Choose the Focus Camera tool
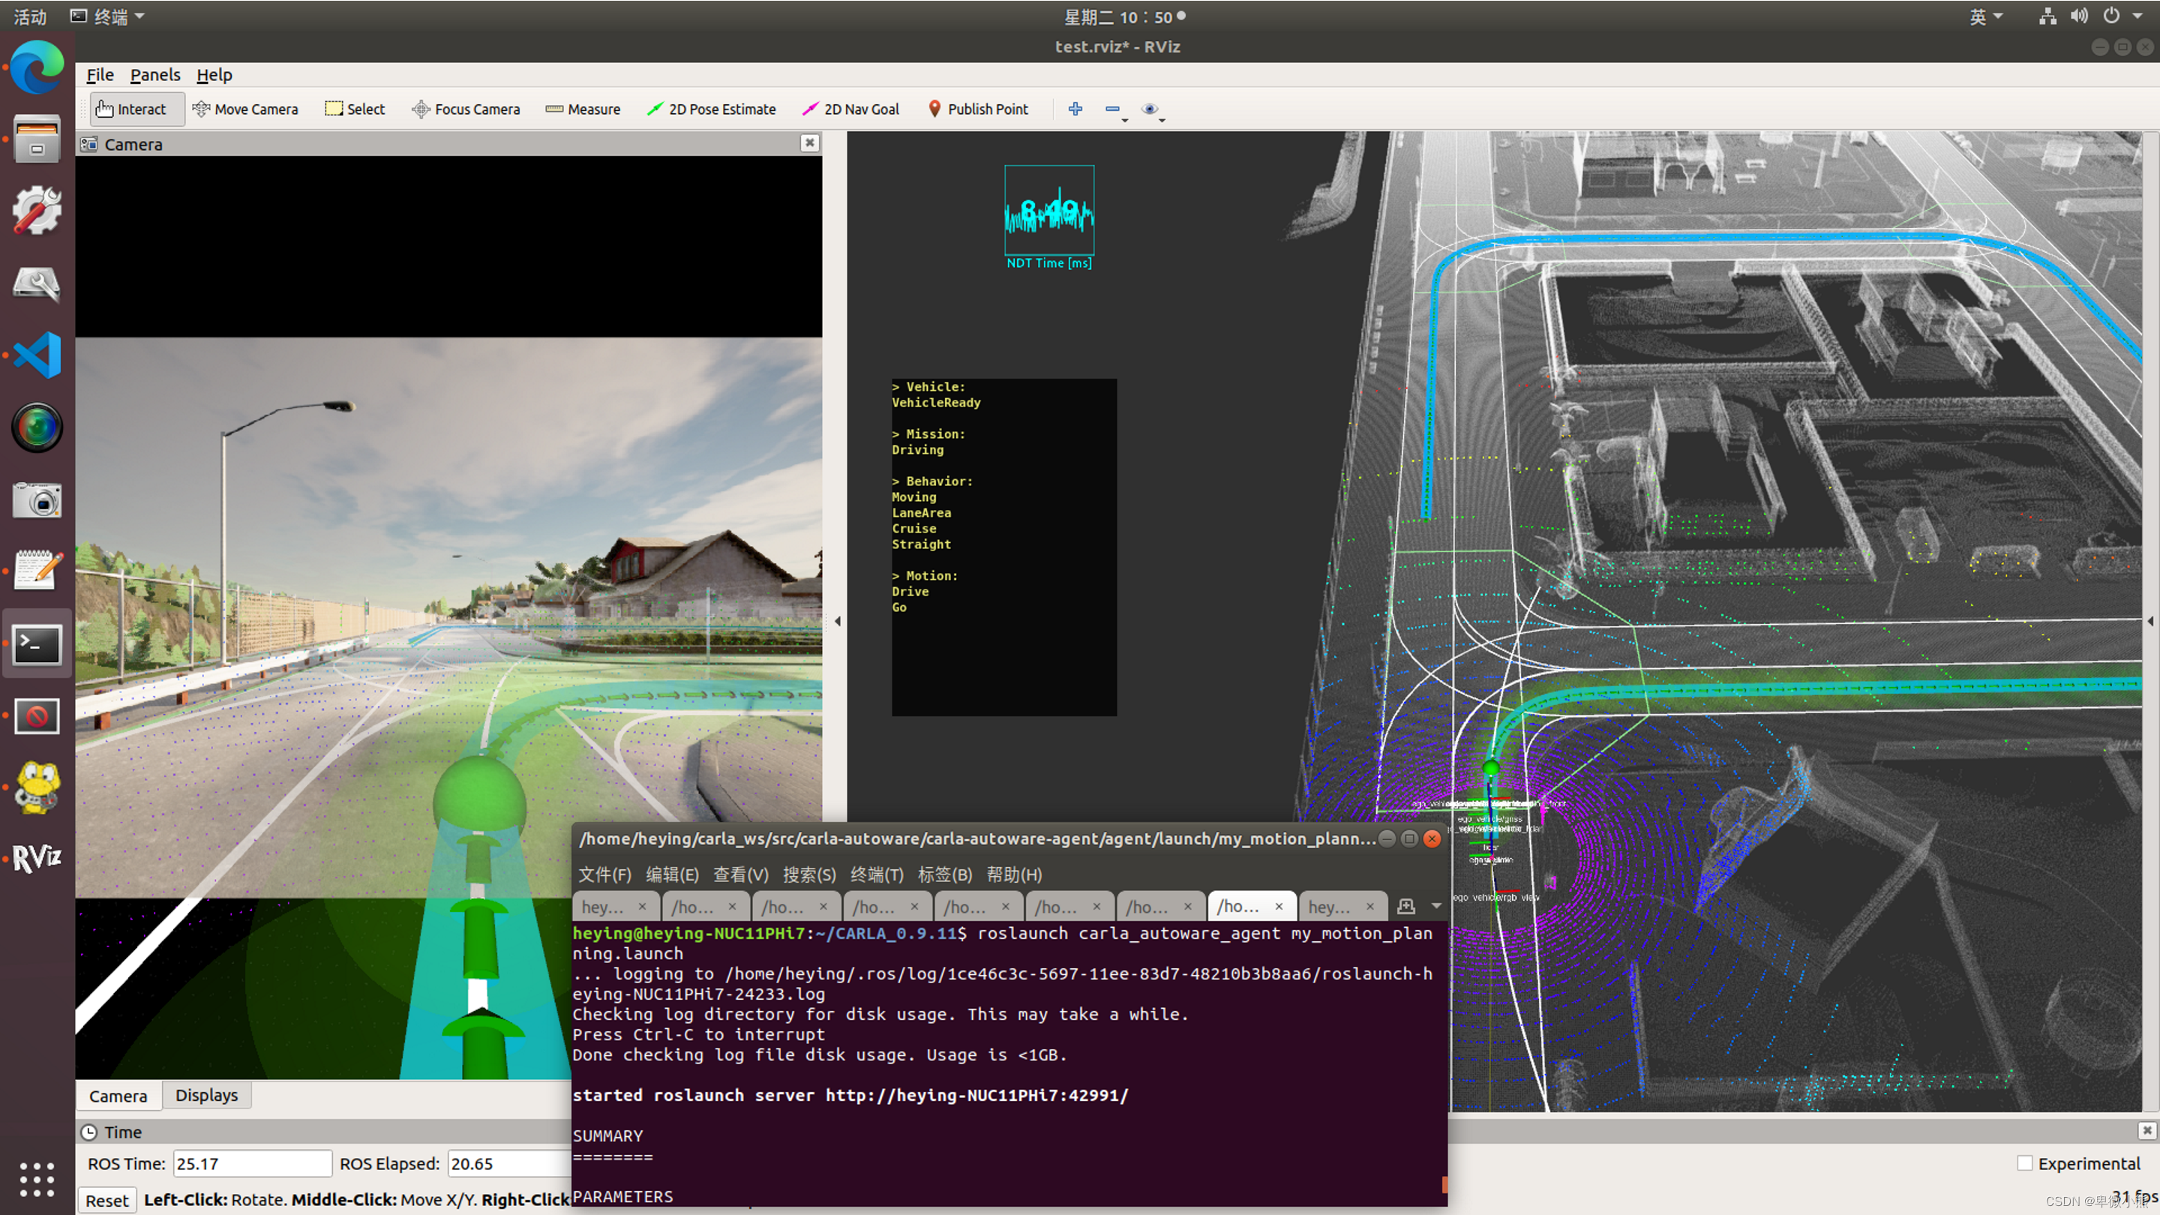The image size is (2160, 1215). [x=465, y=109]
